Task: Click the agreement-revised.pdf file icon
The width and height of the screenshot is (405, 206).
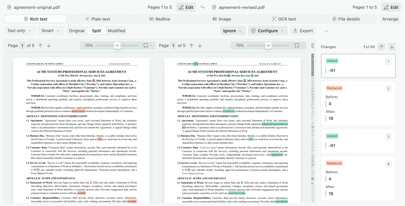Action: 214,7
